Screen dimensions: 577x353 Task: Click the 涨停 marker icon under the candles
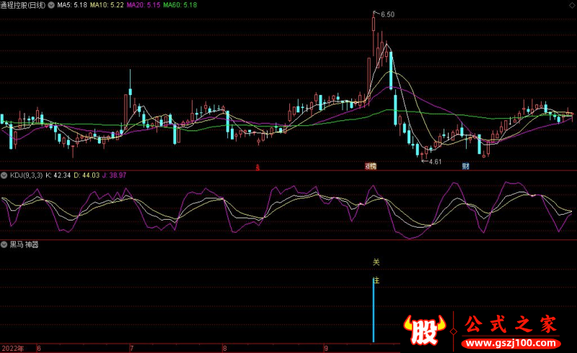click(x=370, y=166)
